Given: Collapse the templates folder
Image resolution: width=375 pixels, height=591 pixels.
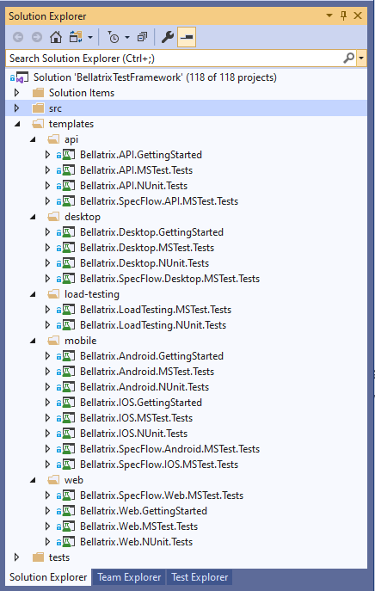Looking at the screenshot, I should point(17,124).
